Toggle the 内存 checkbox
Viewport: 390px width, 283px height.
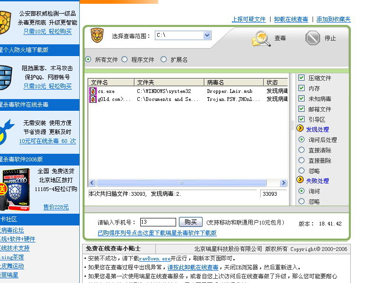click(301, 88)
